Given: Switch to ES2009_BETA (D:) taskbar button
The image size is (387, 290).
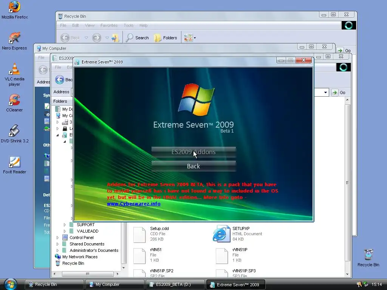Looking at the screenshot, I should point(175,284).
